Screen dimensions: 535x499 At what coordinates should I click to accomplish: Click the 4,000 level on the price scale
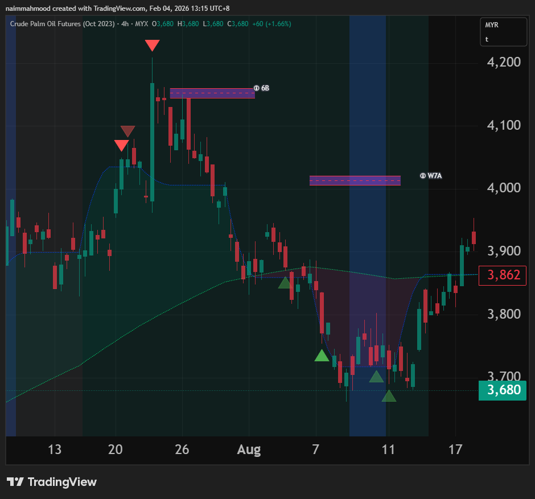point(503,188)
